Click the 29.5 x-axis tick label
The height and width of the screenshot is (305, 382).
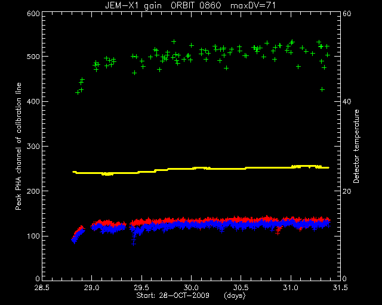(x=141, y=288)
